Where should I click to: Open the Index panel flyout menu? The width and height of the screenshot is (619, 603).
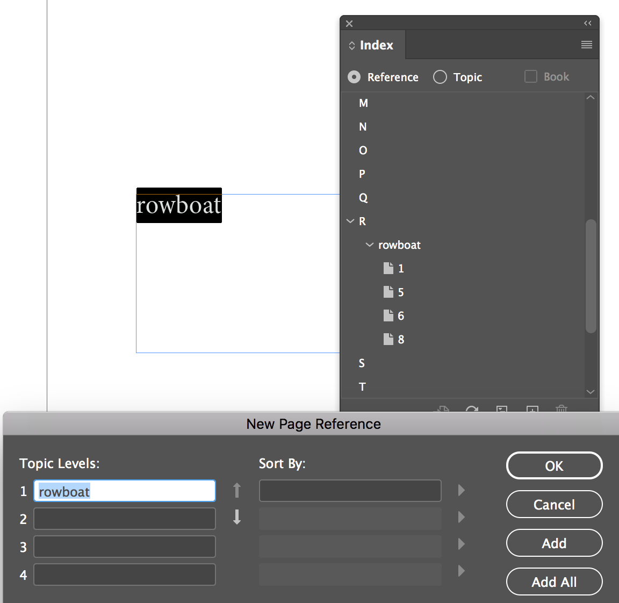point(586,45)
